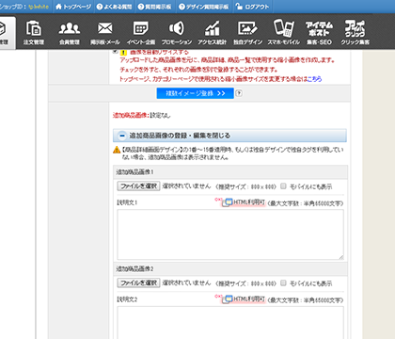The height and width of the screenshot is (339, 395).
Task: Open アポクリック クリック集客 section
Action: (355, 33)
